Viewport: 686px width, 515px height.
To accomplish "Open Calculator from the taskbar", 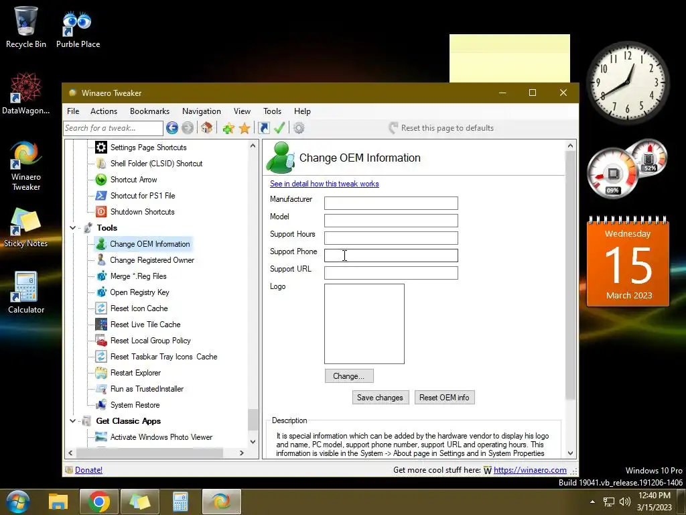I will 180,502.
